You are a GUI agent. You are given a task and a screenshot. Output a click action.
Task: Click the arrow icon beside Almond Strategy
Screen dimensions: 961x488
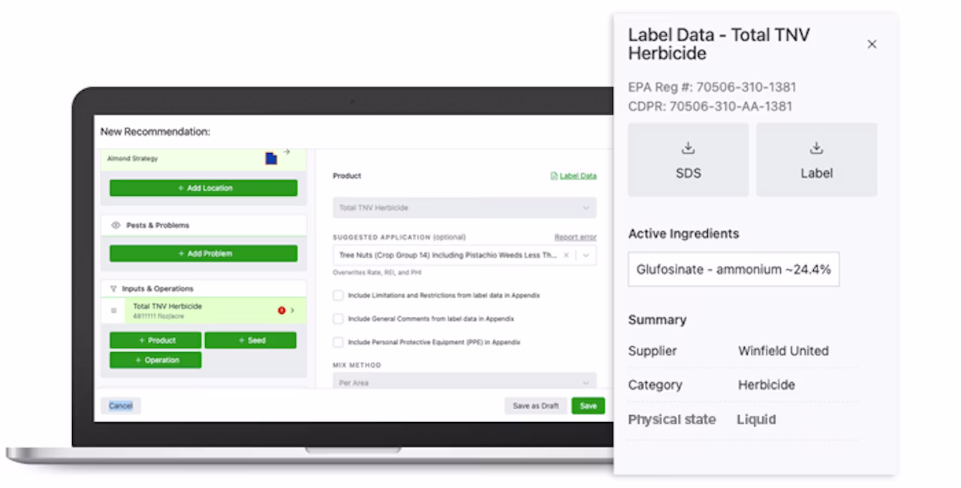(x=287, y=152)
